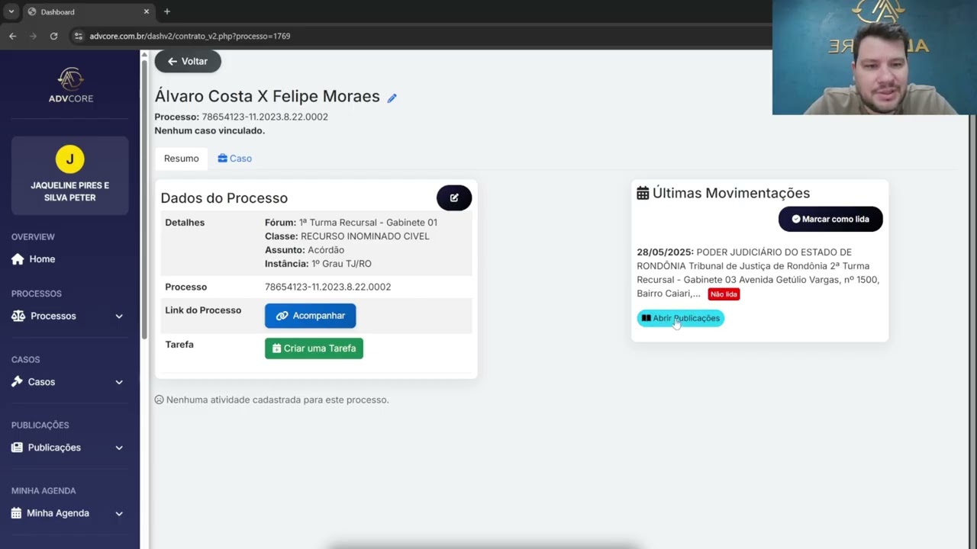
Task: Click the ADVCORE logo in sidebar
Action: coord(70,85)
